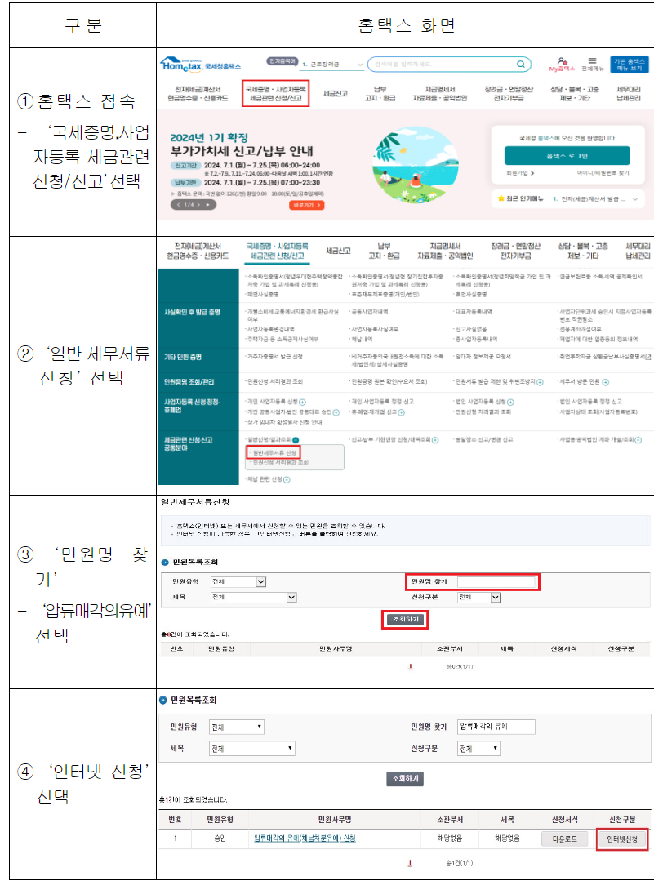
Task: Open 압류매각의 유예(체납처분유예) 신청 link
Action: pos(305,839)
